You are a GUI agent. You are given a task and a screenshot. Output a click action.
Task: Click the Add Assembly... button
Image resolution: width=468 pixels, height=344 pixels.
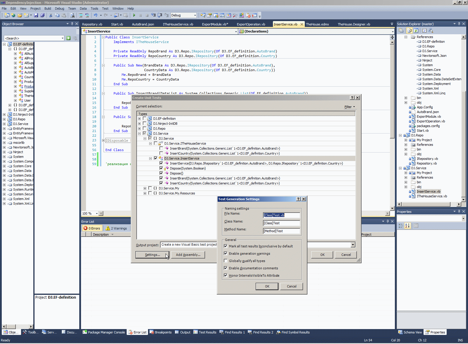[x=188, y=255]
